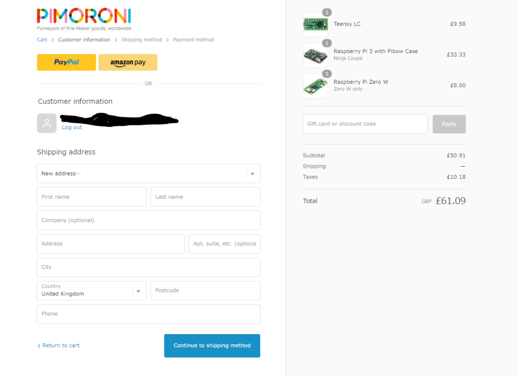Image resolution: width=517 pixels, height=376 pixels.
Task: Focus the gift card or discount code field
Action: 365,124
